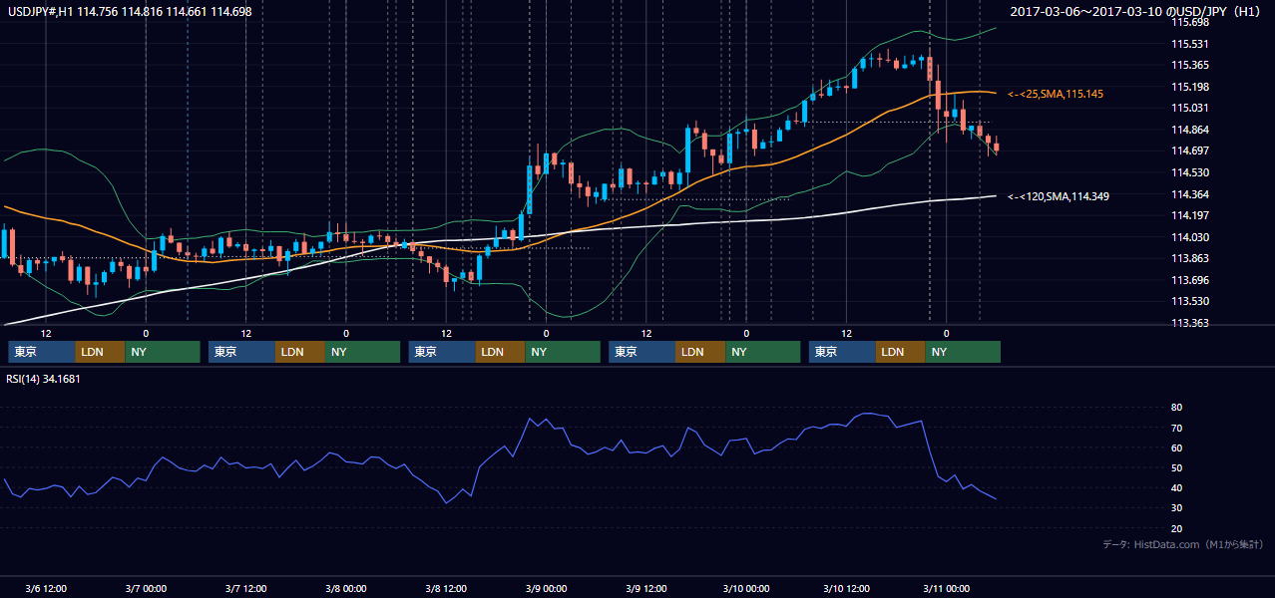Select the 3/10 00:00 date label

tap(746, 588)
